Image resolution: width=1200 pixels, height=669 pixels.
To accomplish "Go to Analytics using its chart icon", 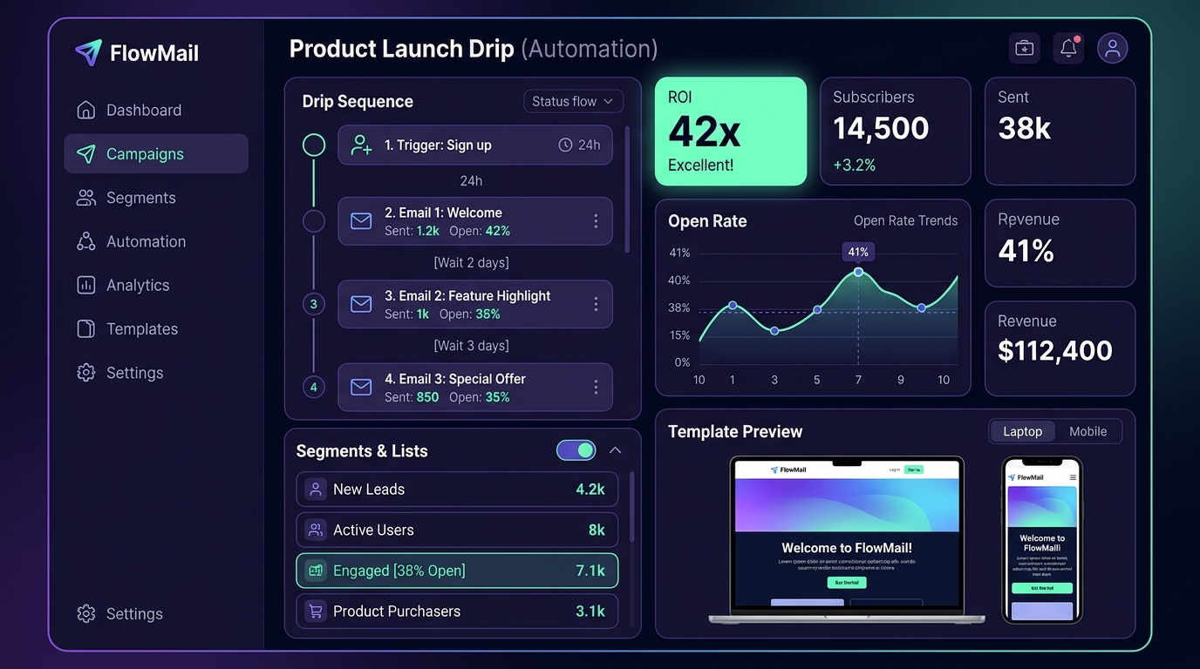I will (85, 285).
